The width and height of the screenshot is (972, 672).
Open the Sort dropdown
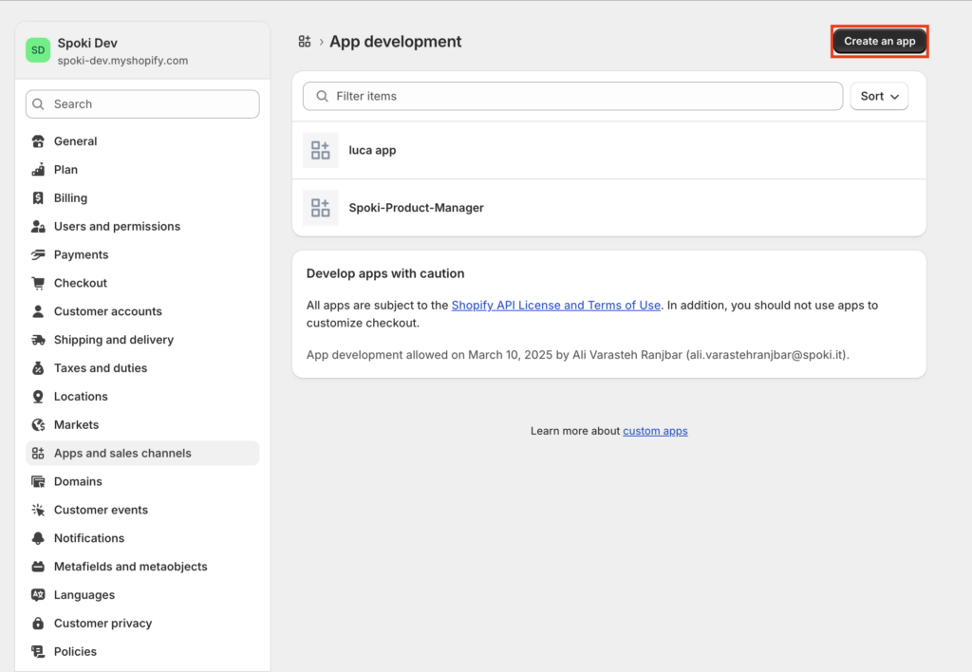[x=879, y=96]
